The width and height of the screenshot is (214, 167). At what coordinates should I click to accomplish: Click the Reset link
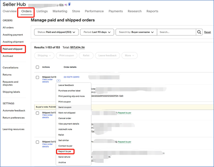[207, 32]
